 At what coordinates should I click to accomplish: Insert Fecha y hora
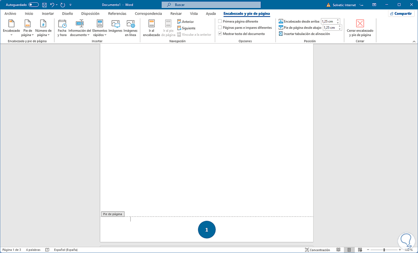click(x=62, y=28)
